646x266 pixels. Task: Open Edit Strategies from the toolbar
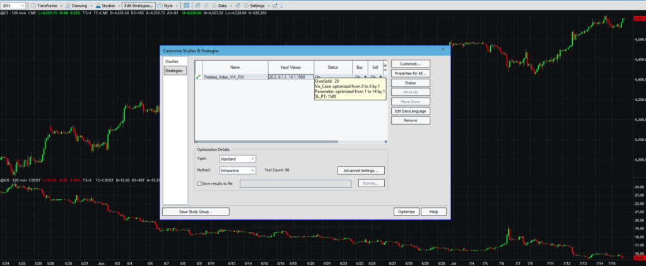[x=138, y=6]
